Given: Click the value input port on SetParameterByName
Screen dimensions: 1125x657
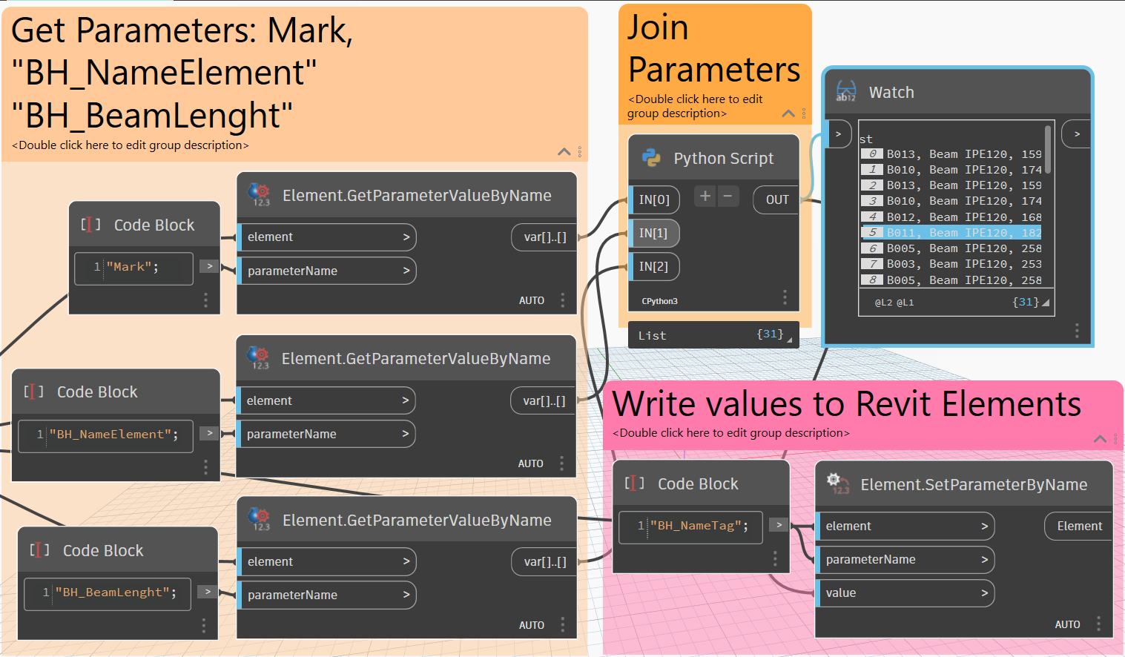Looking at the screenshot, I should (905, 593).
